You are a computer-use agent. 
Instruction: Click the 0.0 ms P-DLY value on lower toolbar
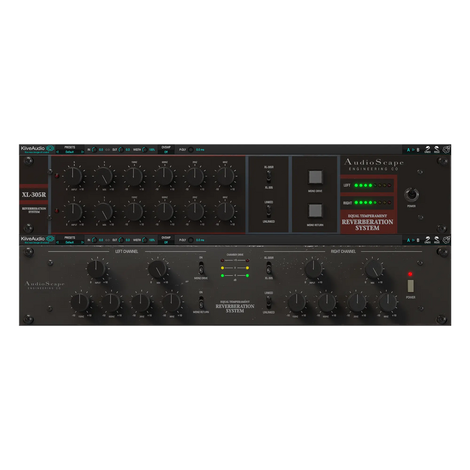click(200, 240)
